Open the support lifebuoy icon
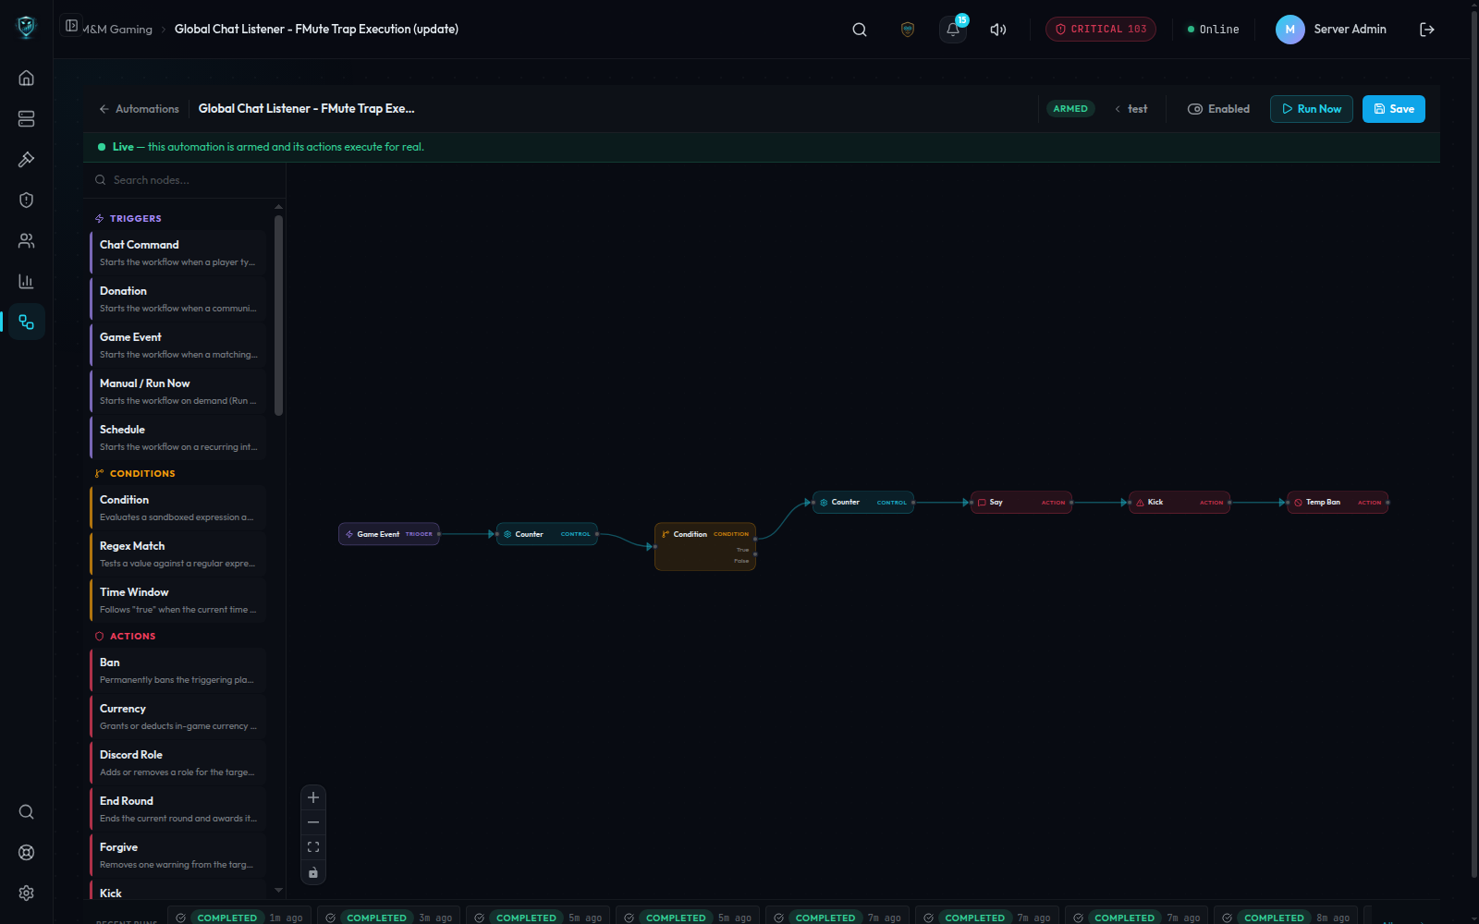 pyautogui.click(x=26, y=852)
